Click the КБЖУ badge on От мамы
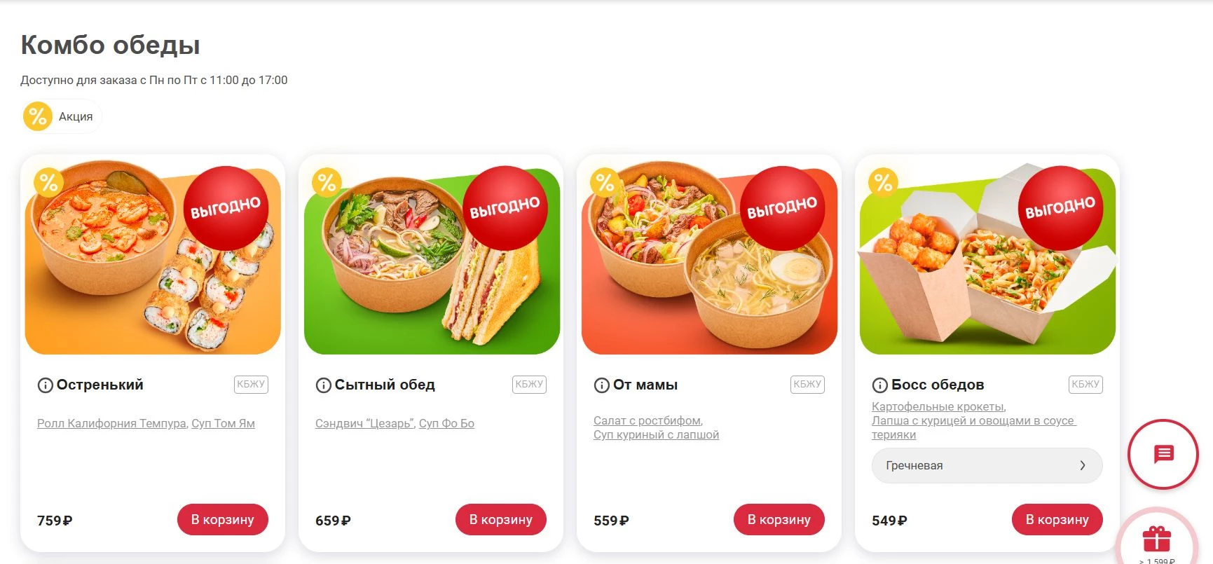 tap(807, 384)
